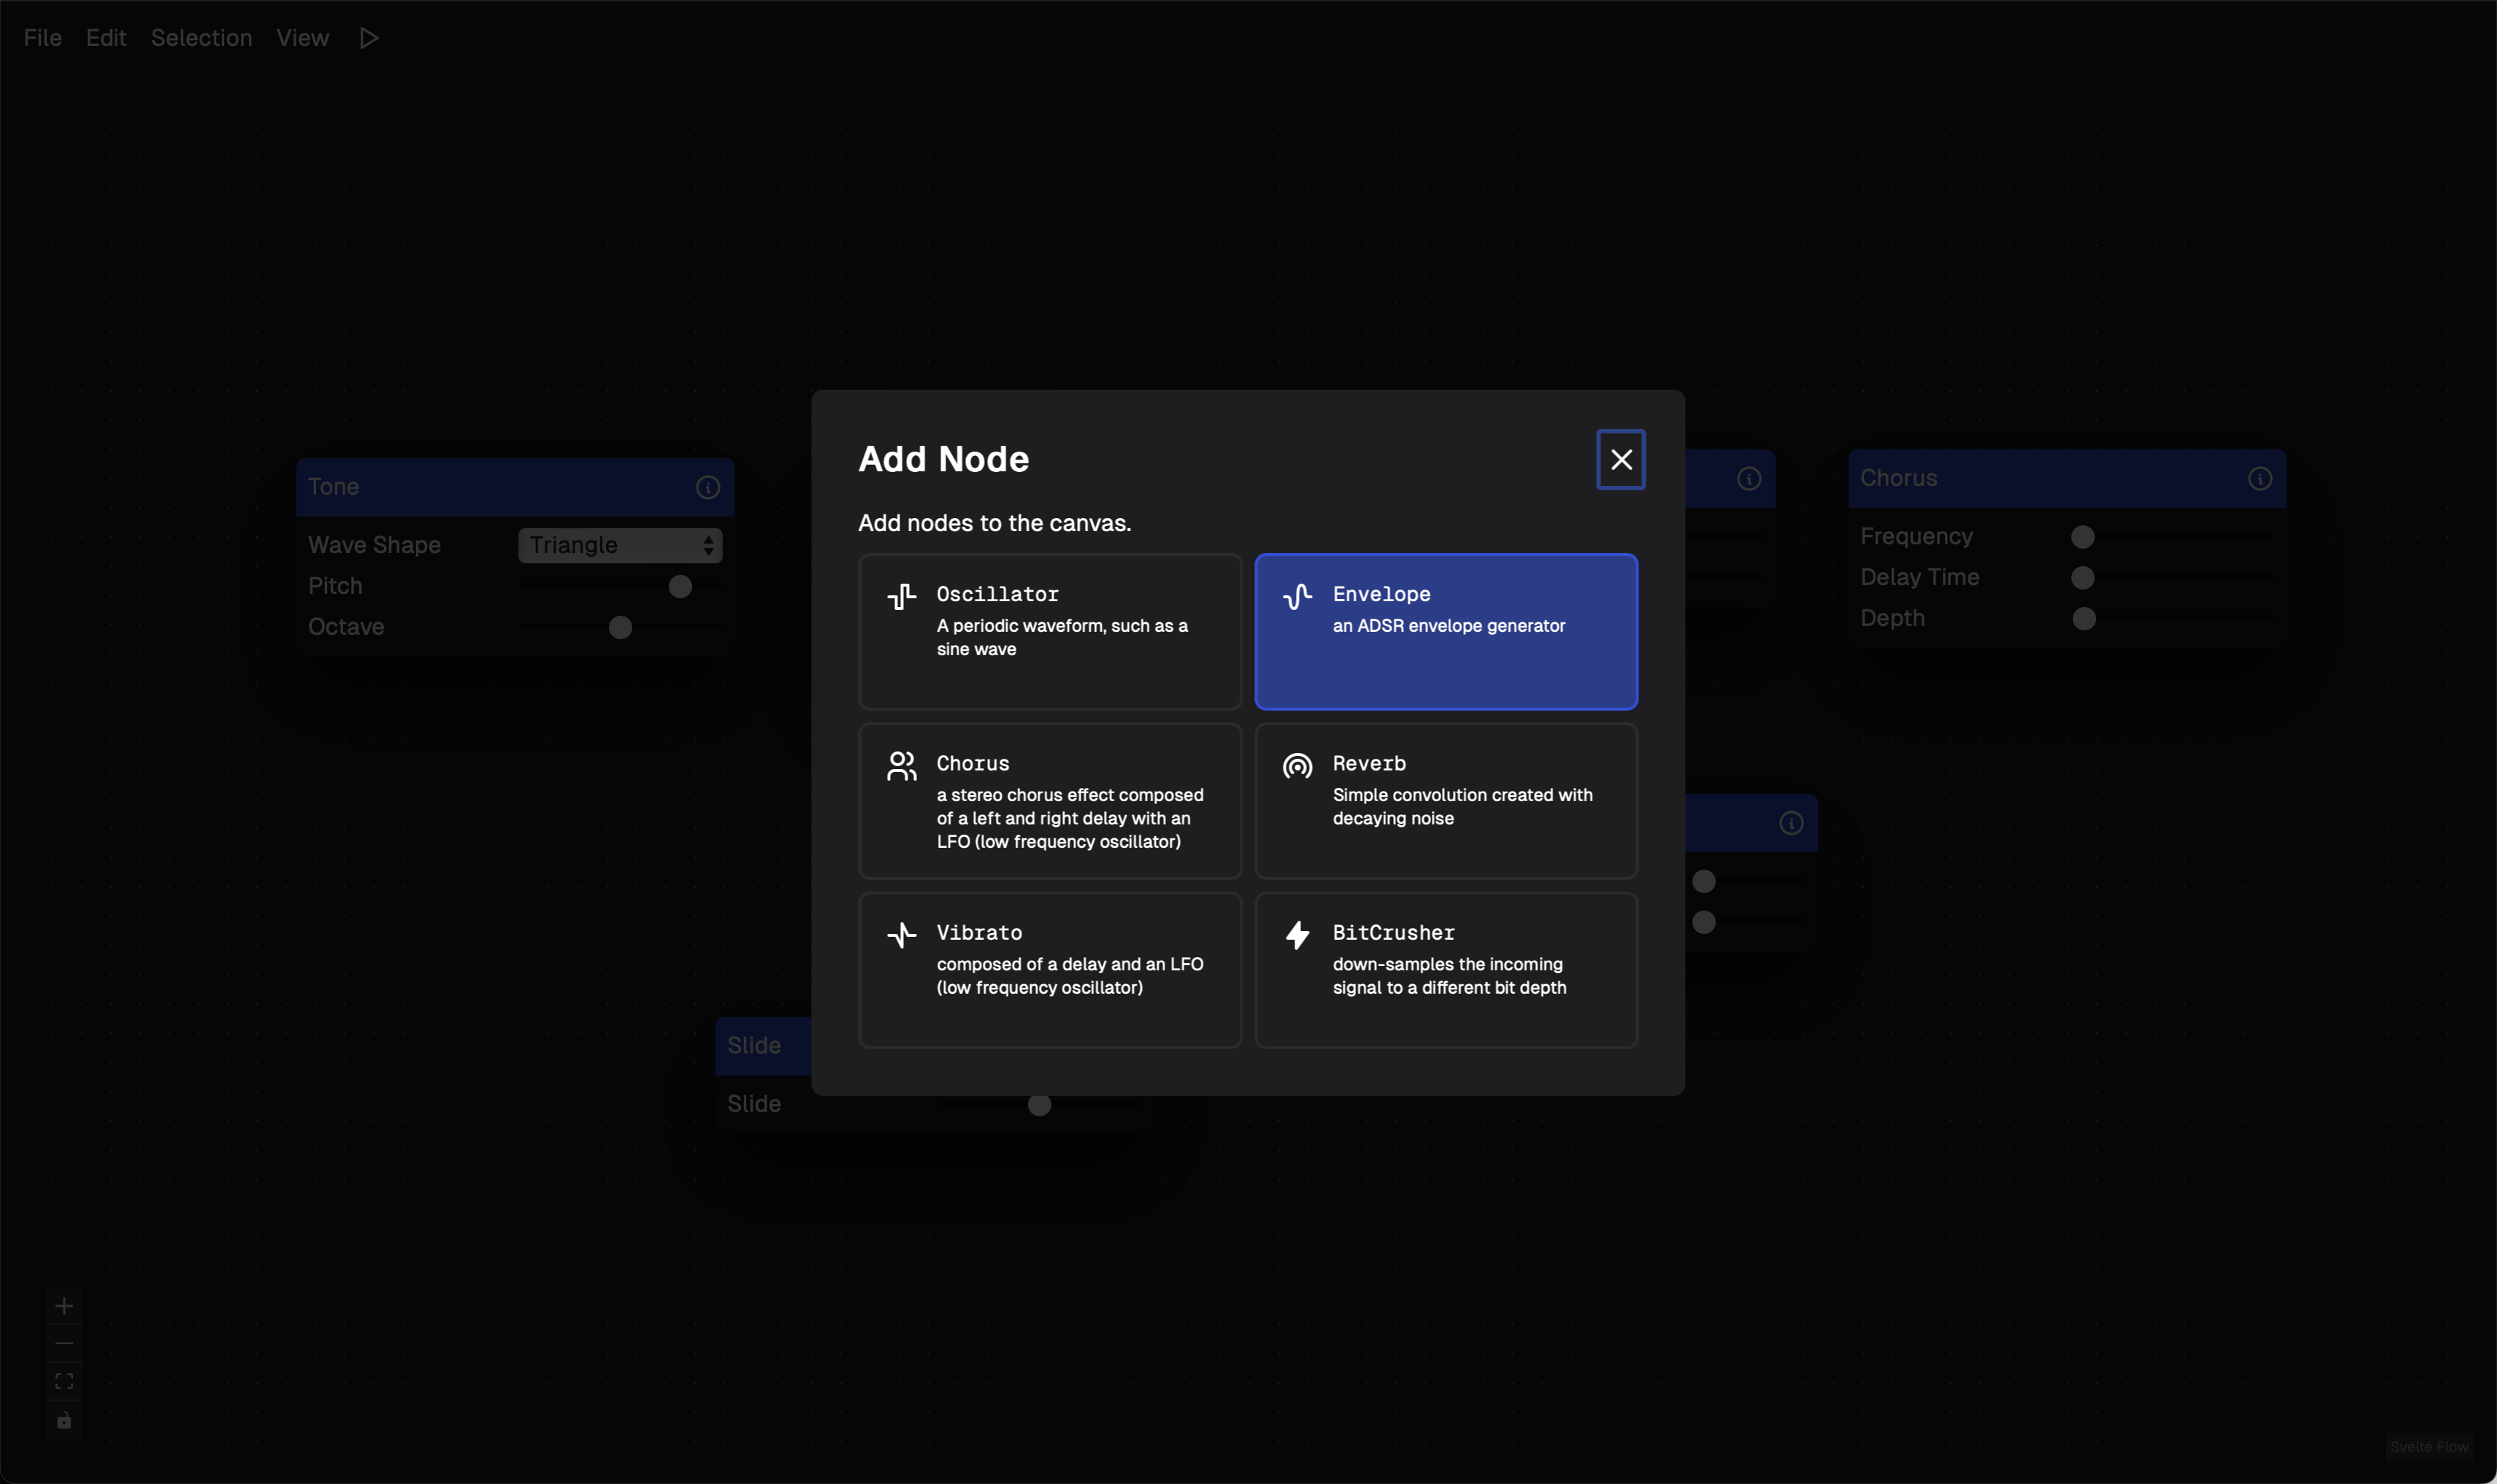This screenshot has height=1484, width=2497.
Task: Click the zoom in canvas control
Action: pyautogui.click(x=64, y=1306)
